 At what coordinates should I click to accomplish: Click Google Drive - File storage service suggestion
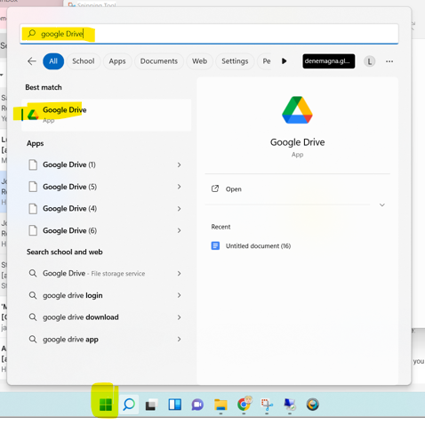106,273
